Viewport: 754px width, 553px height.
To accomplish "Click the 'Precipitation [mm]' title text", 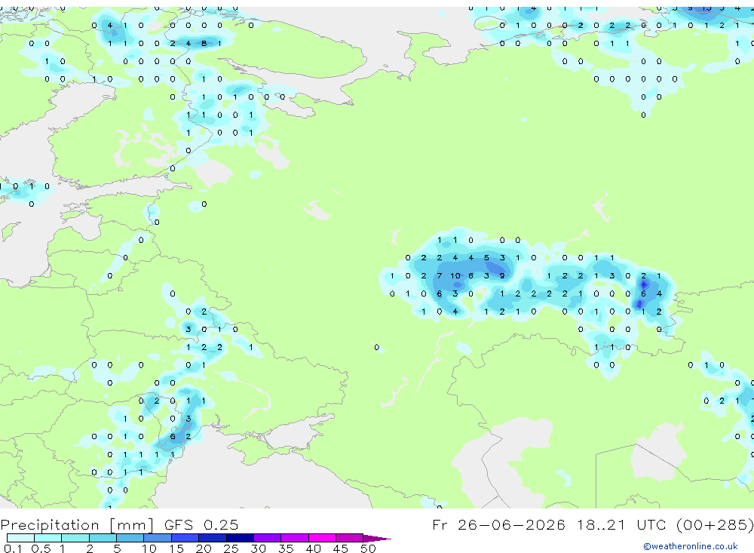I will [x=77, y=524].
